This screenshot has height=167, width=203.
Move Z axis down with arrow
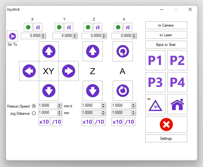[92, 91]
